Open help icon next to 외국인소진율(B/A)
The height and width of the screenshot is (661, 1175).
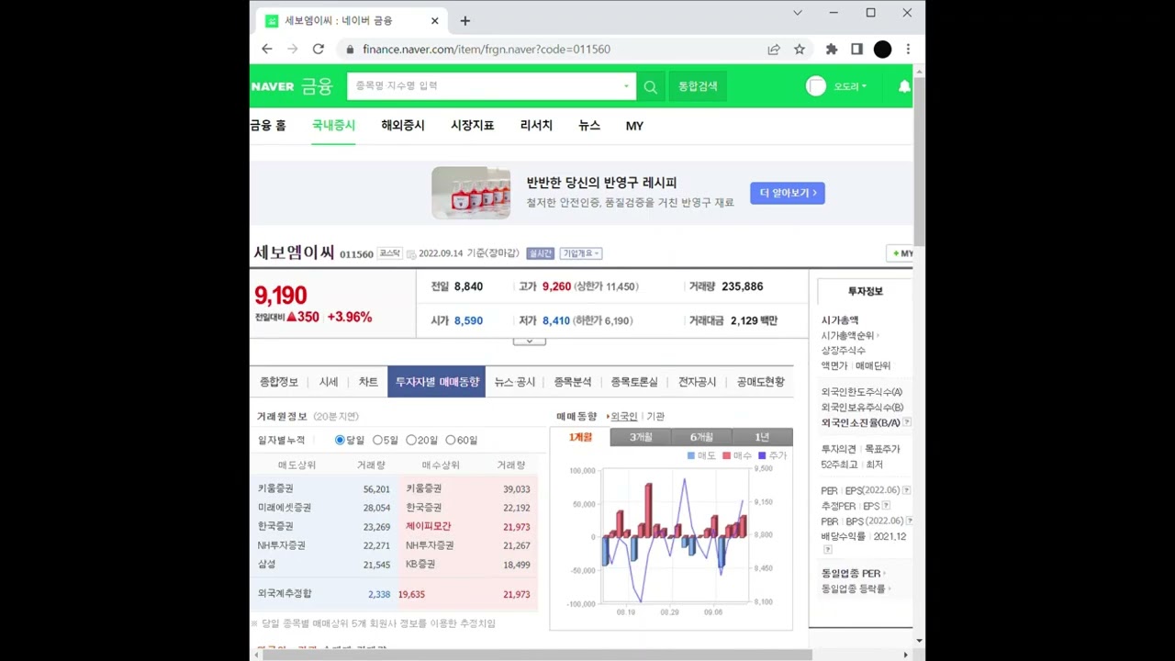(x=907, y=422)
